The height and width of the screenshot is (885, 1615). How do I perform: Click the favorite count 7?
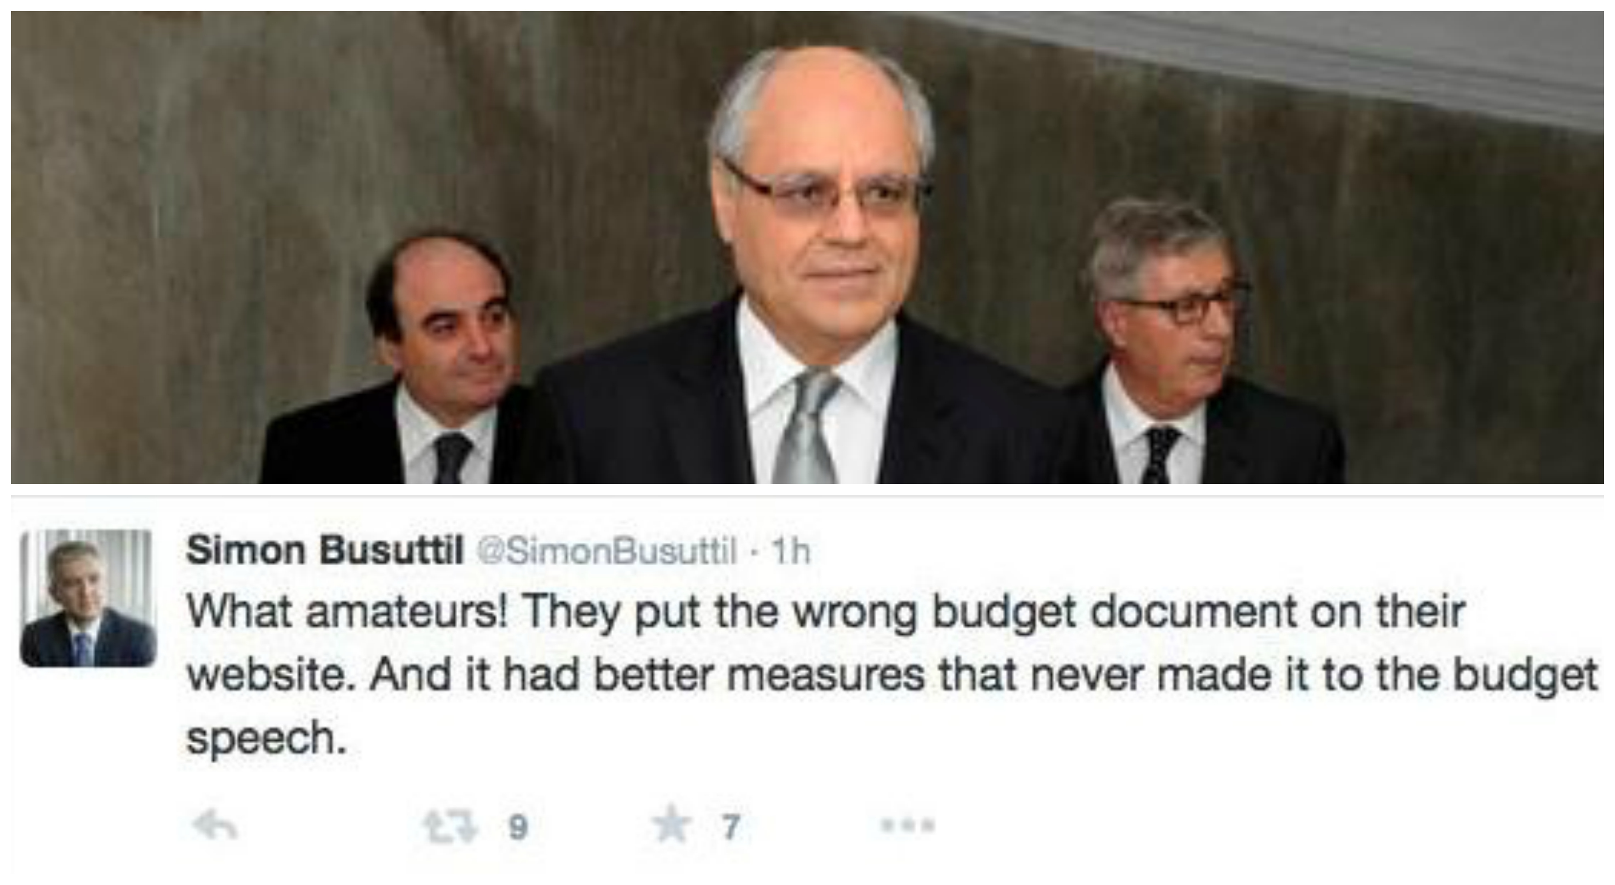[x=731, y=828]
